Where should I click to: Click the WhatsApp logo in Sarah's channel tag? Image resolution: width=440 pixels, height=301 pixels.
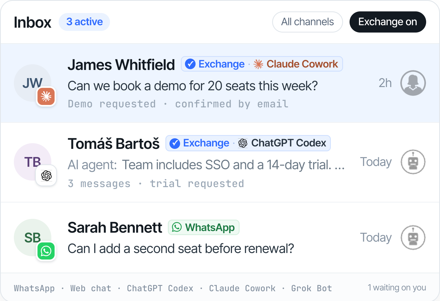point(177,227)
